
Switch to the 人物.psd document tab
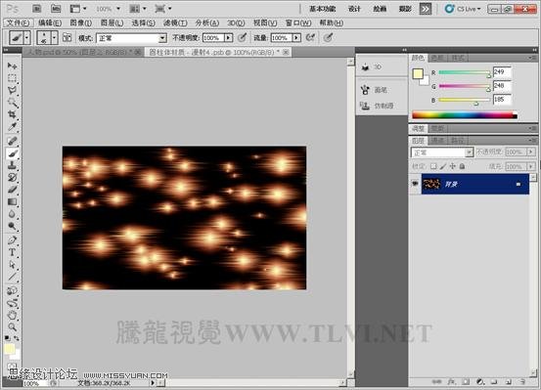pos(83,52)
